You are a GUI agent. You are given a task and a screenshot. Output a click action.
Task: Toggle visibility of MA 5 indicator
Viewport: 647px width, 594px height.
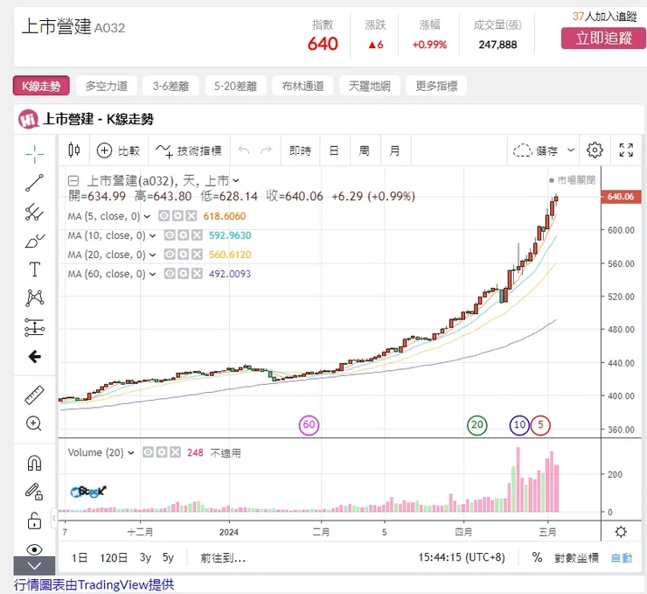[x=163, y=216]
